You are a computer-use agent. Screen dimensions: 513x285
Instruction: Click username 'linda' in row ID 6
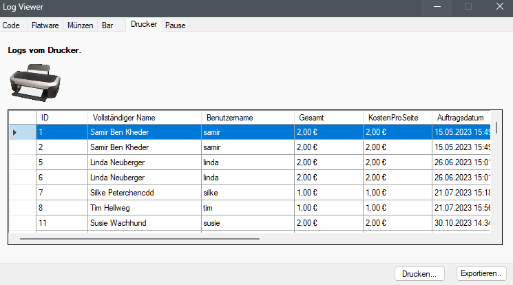coord(248,178)
